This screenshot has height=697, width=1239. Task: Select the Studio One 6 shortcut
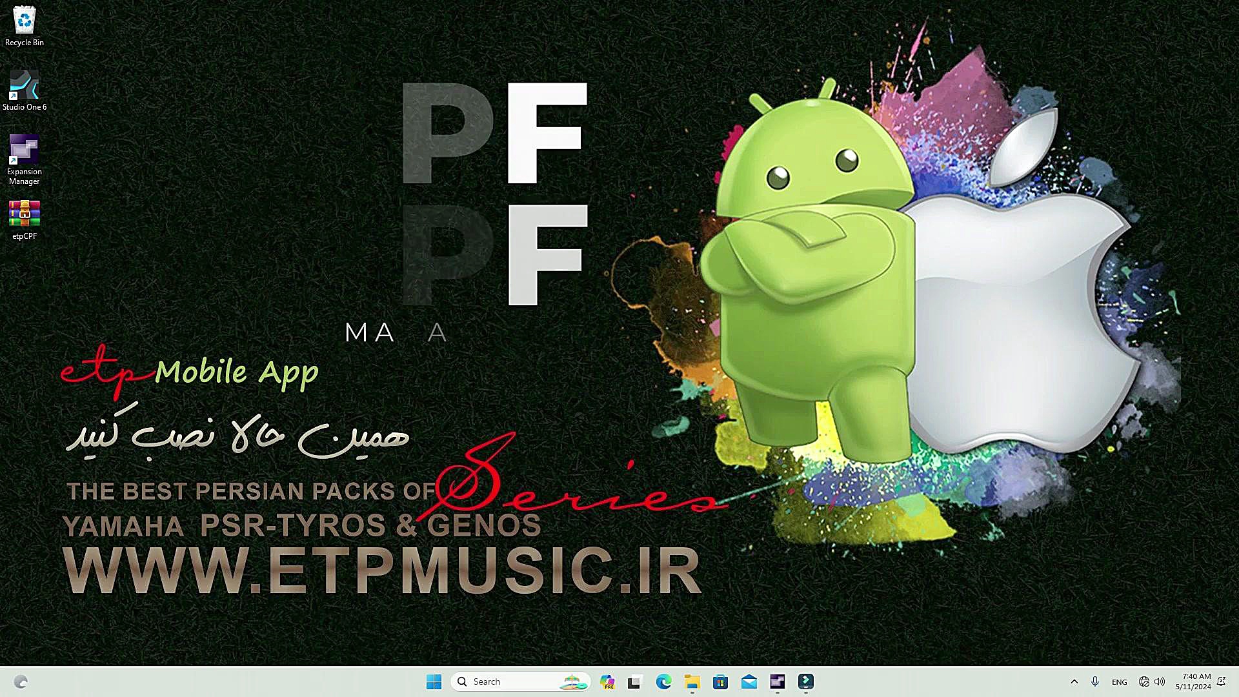25,90
